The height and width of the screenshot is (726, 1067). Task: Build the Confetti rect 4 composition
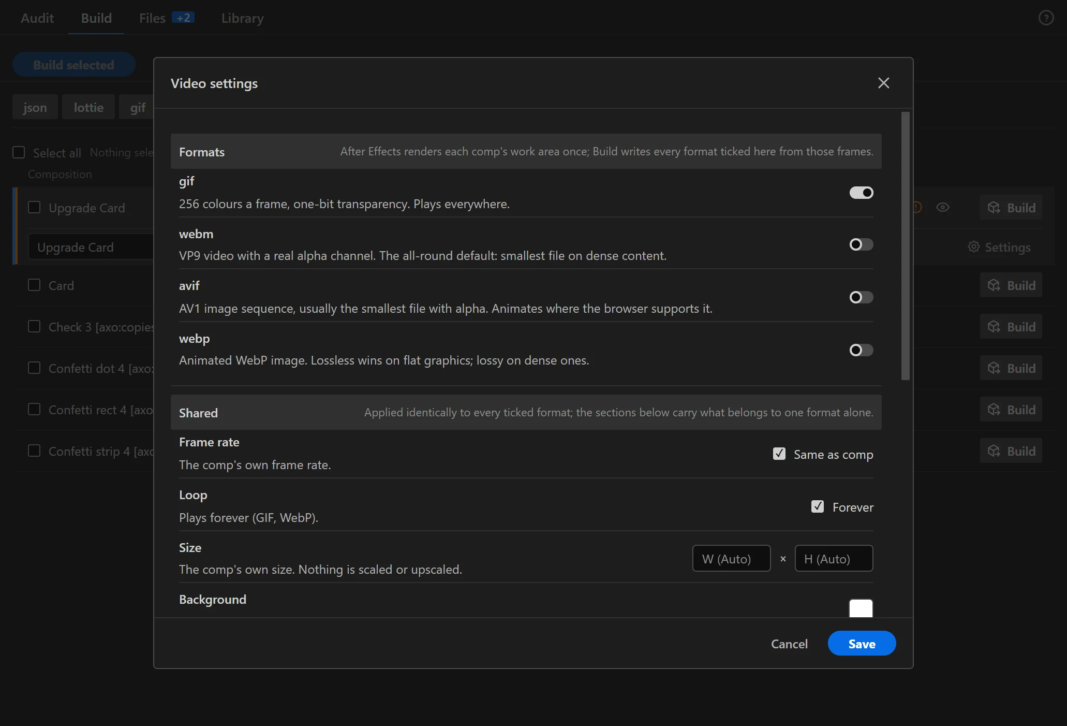pyautogui.click(x=1011, y=410)
